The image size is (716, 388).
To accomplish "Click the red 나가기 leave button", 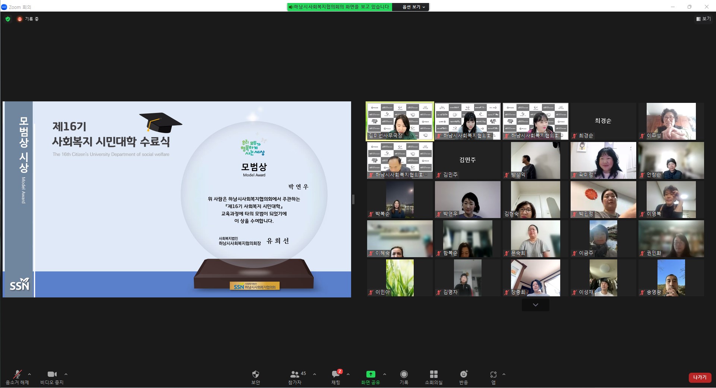I will coord(700,377).
